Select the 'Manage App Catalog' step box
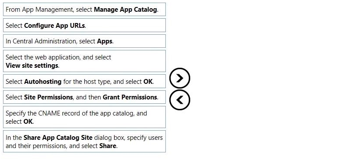This screenshot has width=363, height=165. point(84,10)
